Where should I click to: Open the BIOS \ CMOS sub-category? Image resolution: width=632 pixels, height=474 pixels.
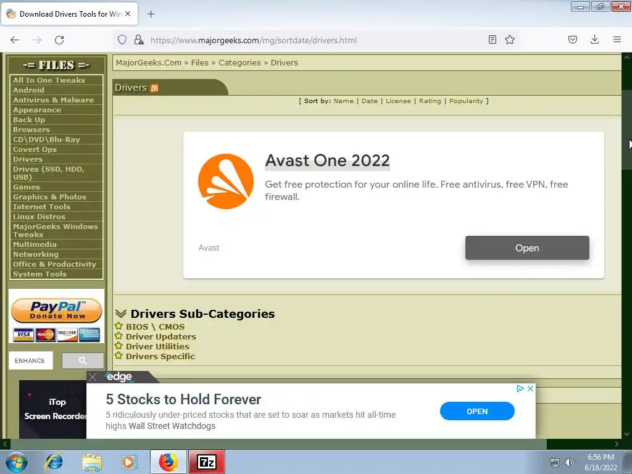tap(155, 326)
